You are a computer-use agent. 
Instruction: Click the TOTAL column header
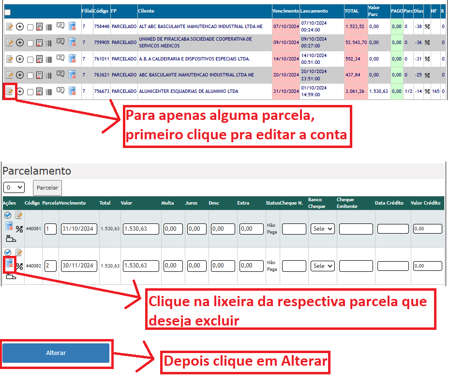(351, 11)
